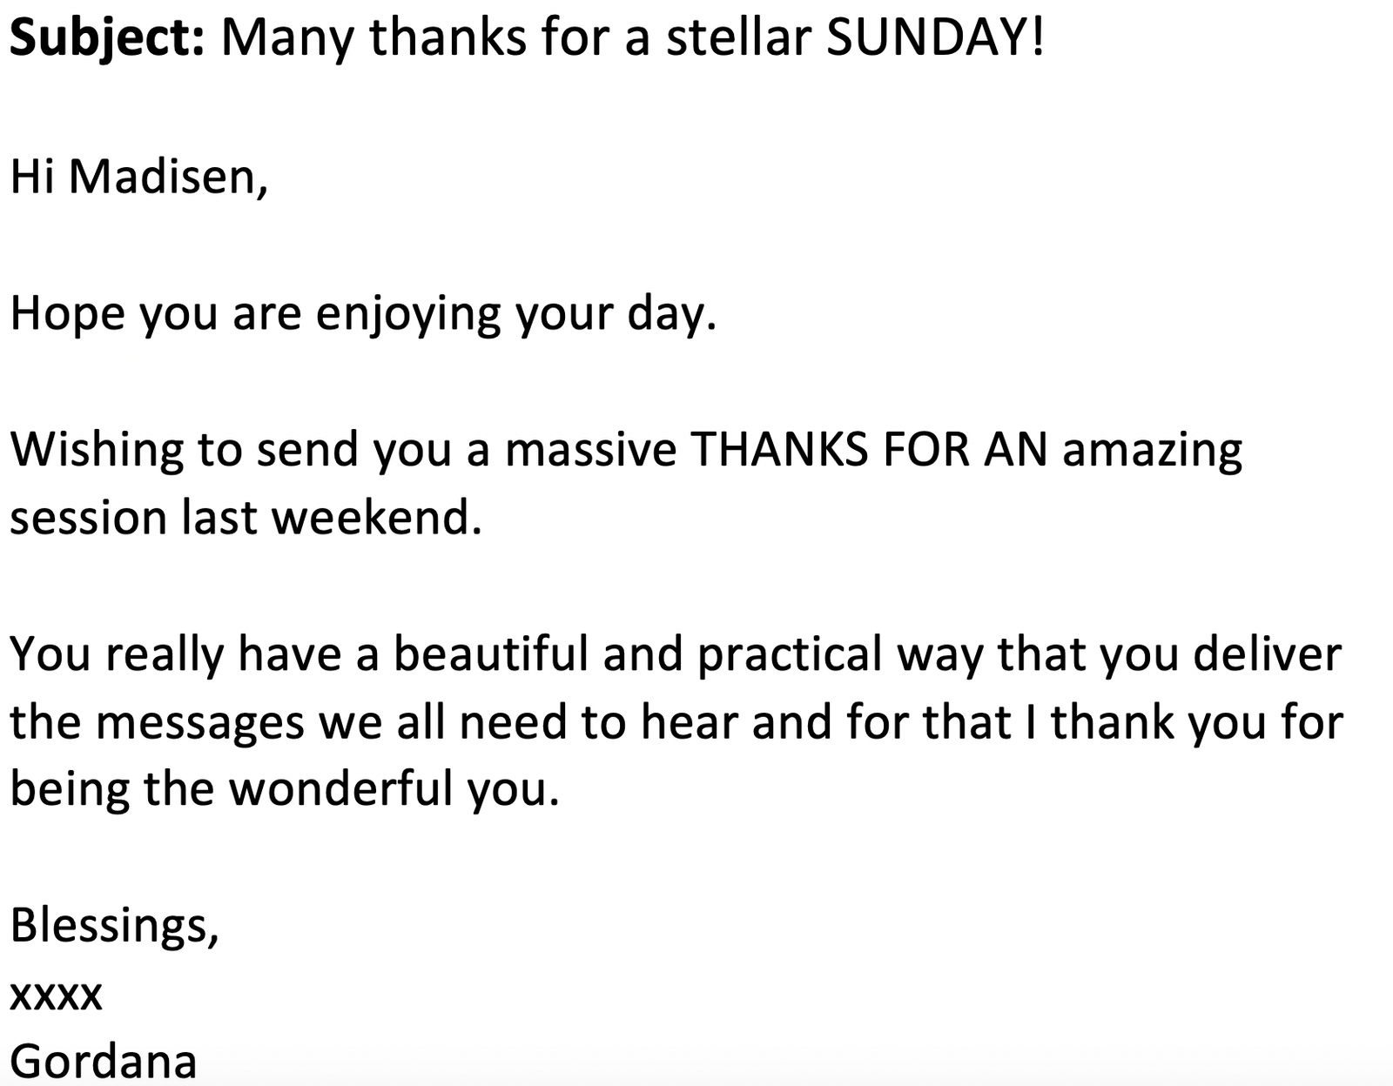The width and height of the screenshot is (1393, 1086).
Task: Click the signature name 'Gordana'
Action: coord(104,1062)
